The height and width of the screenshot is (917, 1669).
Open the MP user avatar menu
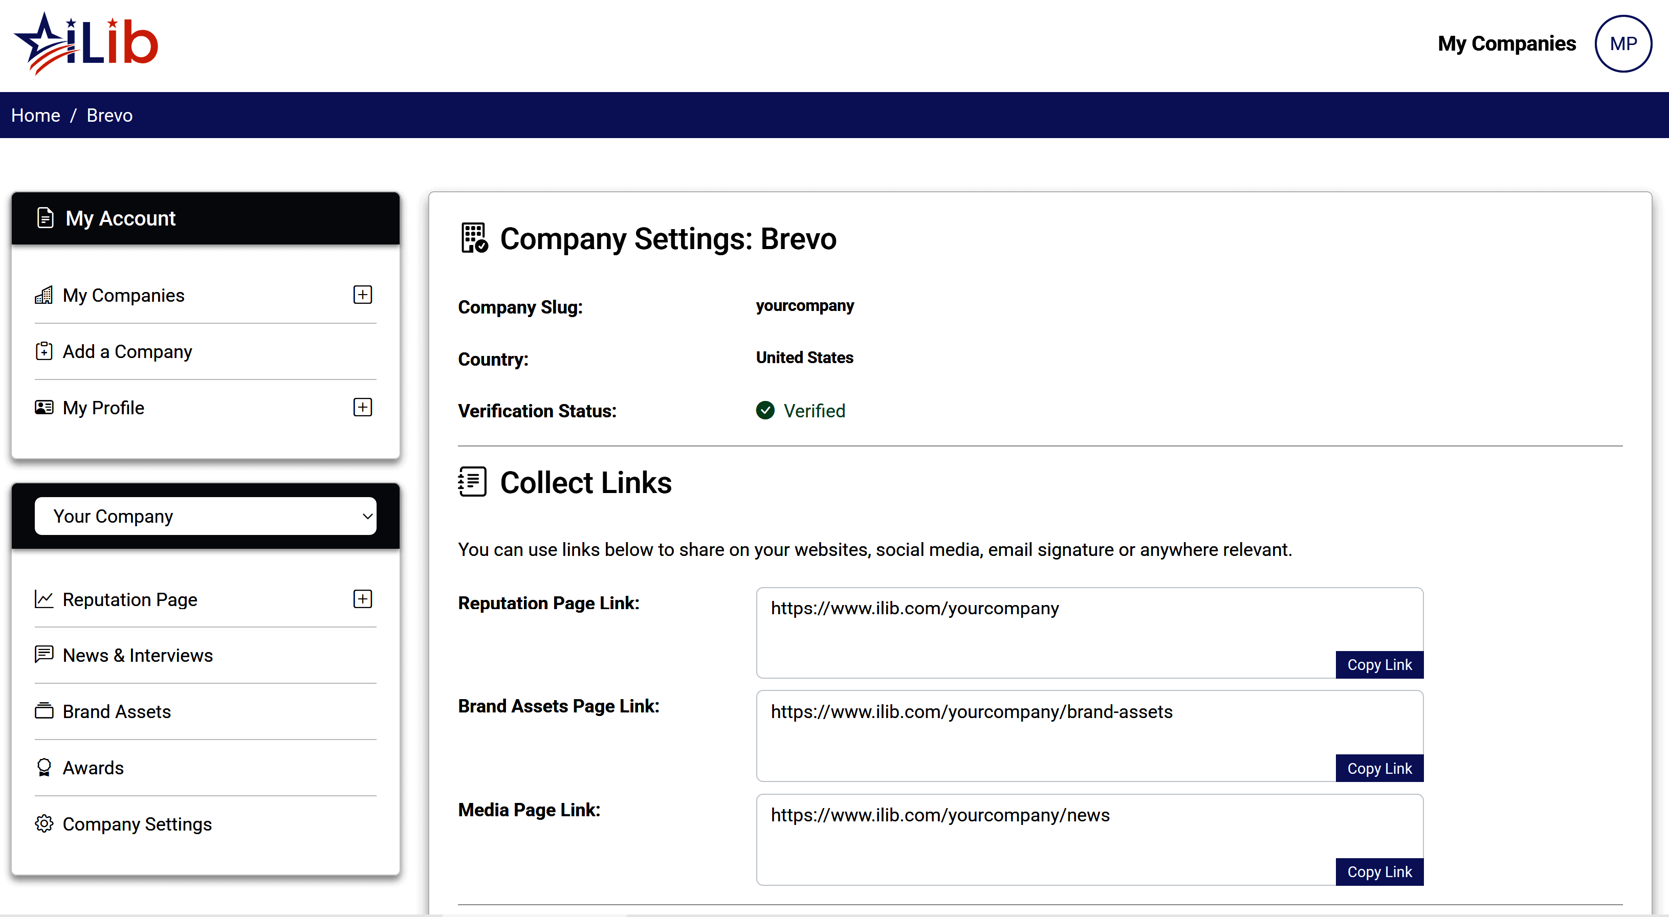coord(1623,44)
